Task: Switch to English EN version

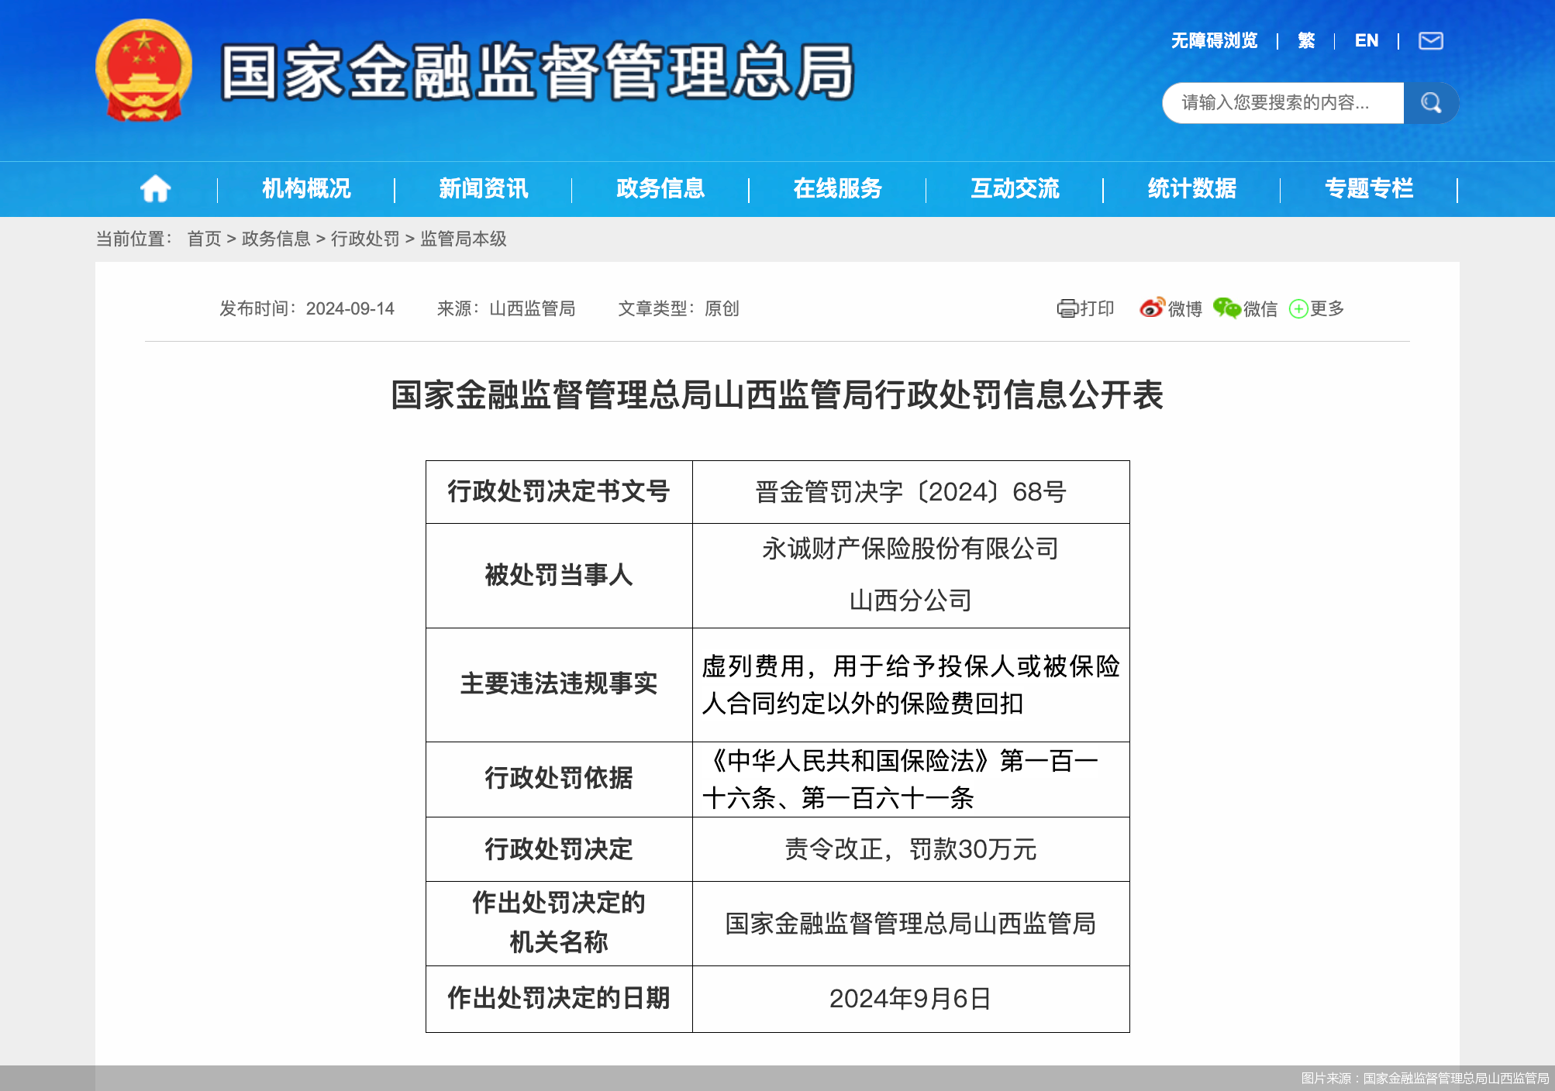Action: pos(1367,40)
